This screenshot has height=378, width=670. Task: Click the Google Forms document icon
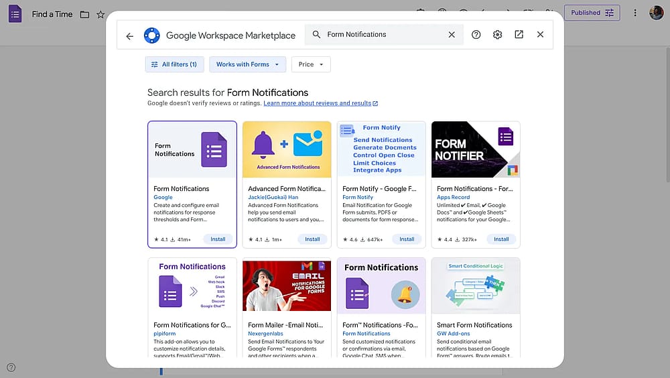tap(15, 14)
